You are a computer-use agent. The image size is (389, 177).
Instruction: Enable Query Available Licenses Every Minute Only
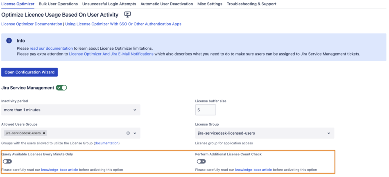tap(7, 162)
